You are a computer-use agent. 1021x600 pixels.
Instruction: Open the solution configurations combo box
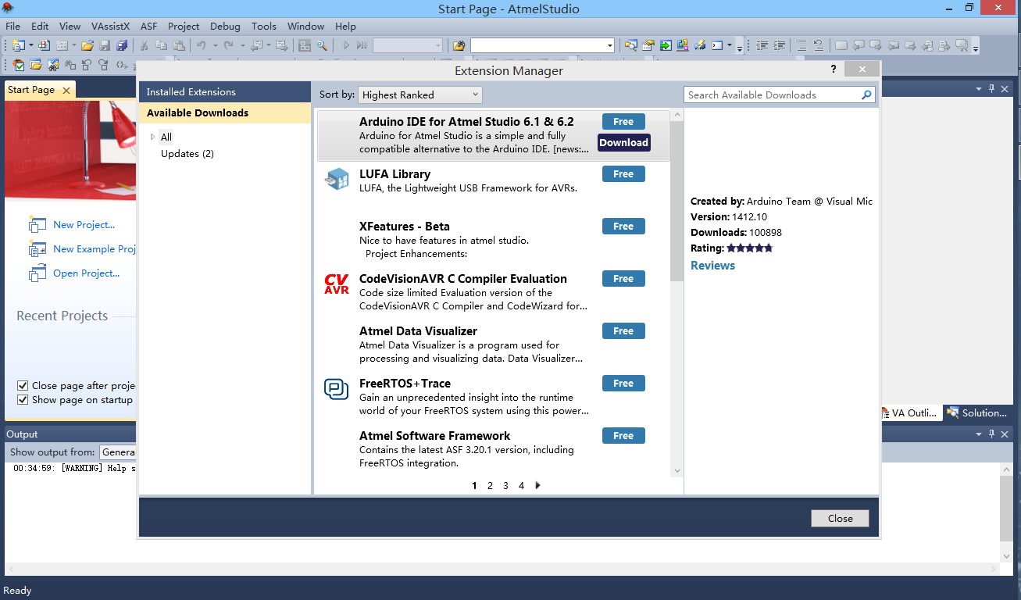point(408,45)
